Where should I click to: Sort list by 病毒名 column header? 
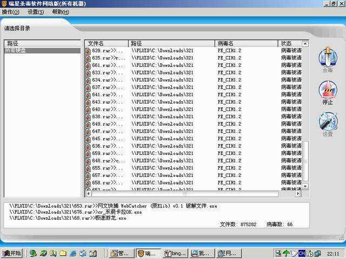click(246, 43)
